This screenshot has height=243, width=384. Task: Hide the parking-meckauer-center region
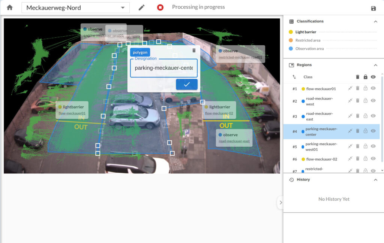[x=373, y=131]
